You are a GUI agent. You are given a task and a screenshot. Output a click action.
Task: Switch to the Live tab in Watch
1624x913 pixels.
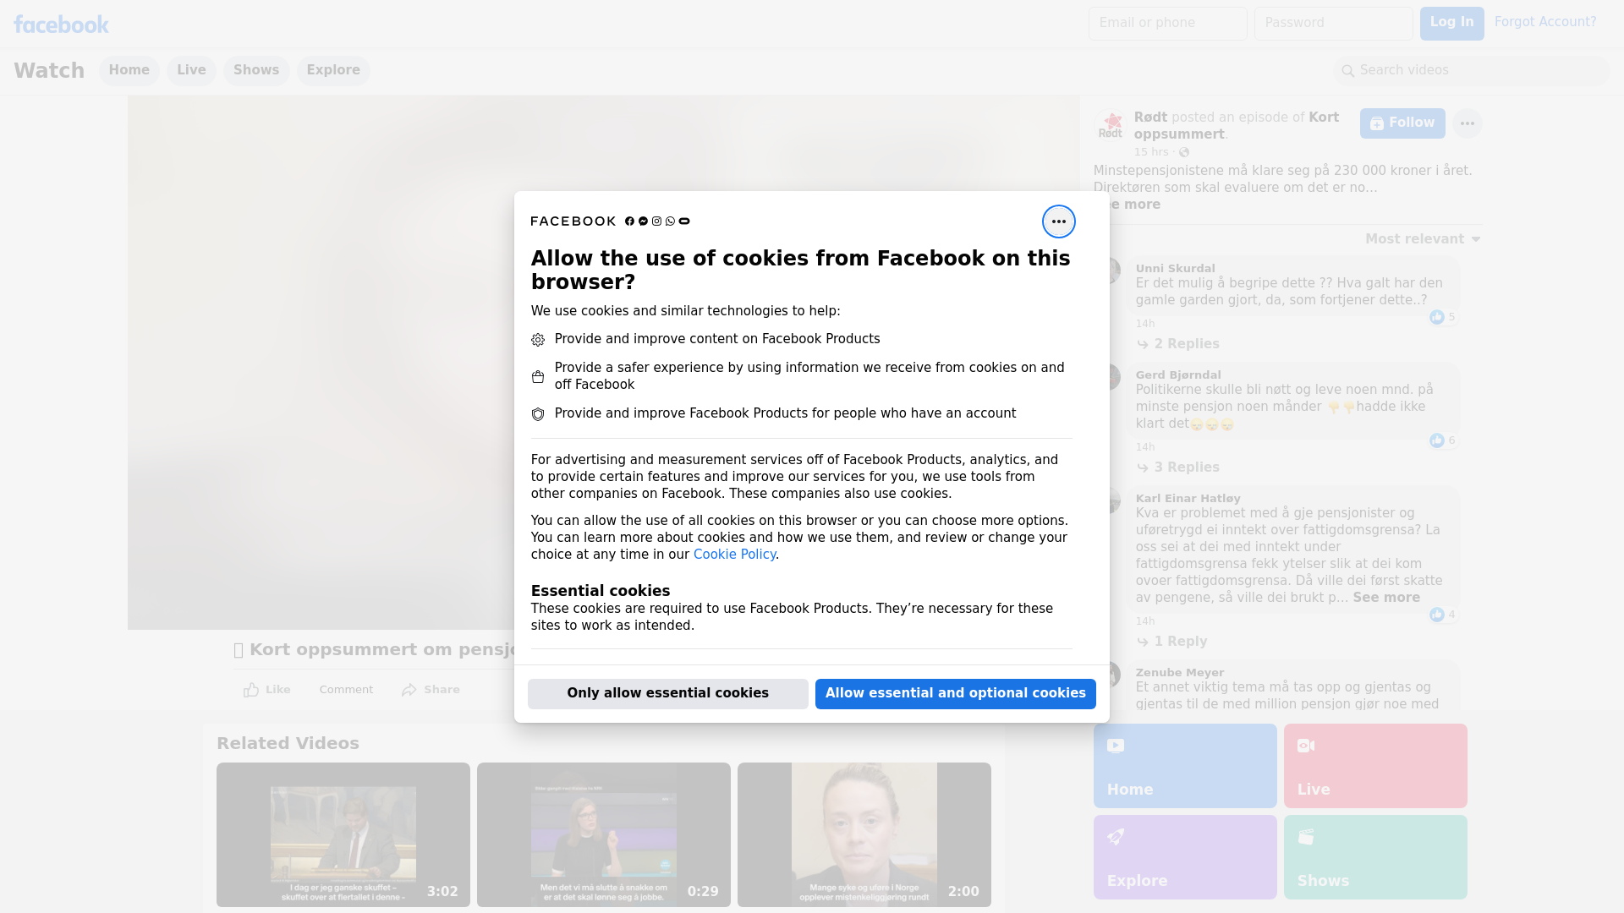coord(191,70)
